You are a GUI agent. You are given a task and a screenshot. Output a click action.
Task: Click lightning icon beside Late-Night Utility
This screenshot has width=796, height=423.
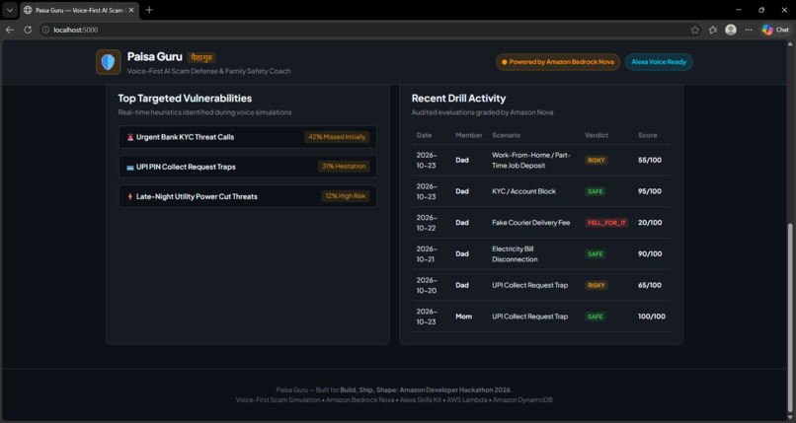click(130, 196)
